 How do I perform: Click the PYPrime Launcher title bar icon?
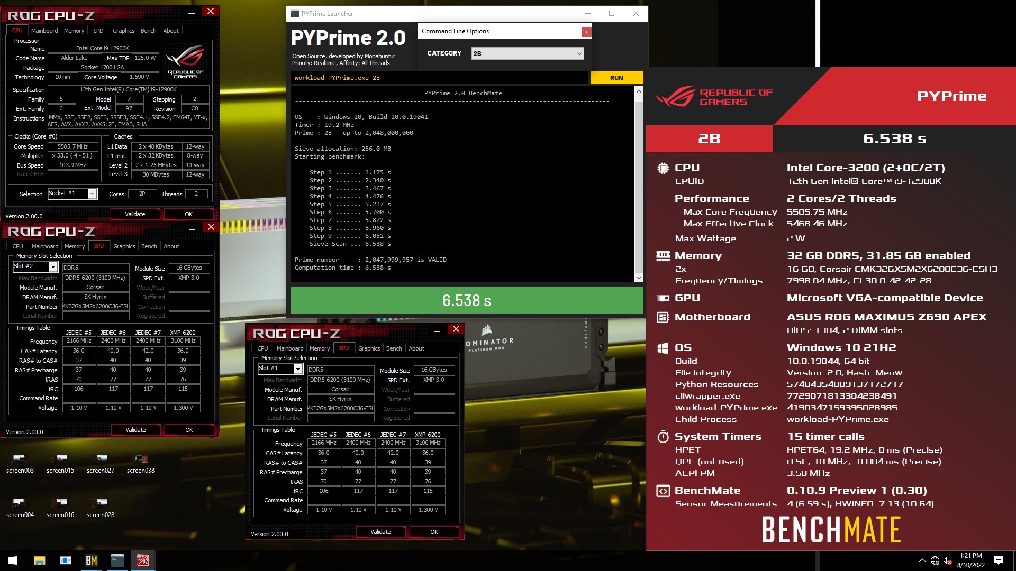295,14
